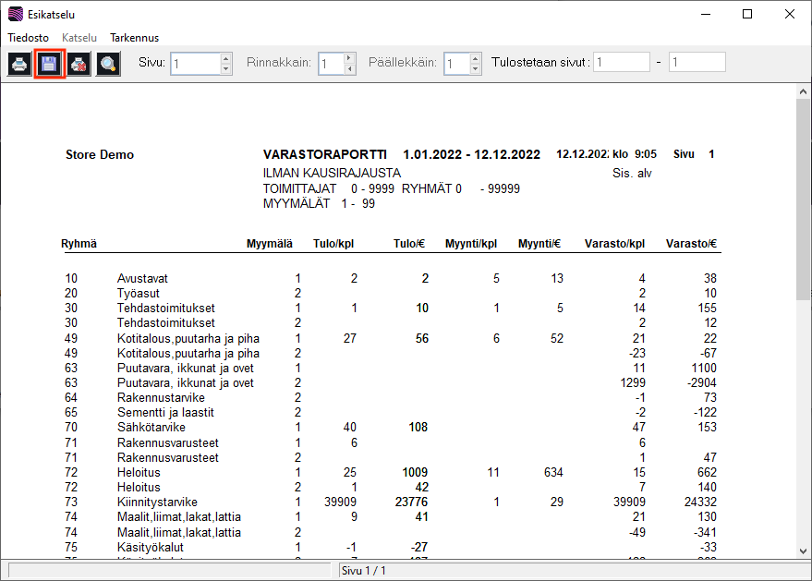The image size is (812, 581).
Task: Click the vertical scrollbar up arrow
Action: point(803,91)
